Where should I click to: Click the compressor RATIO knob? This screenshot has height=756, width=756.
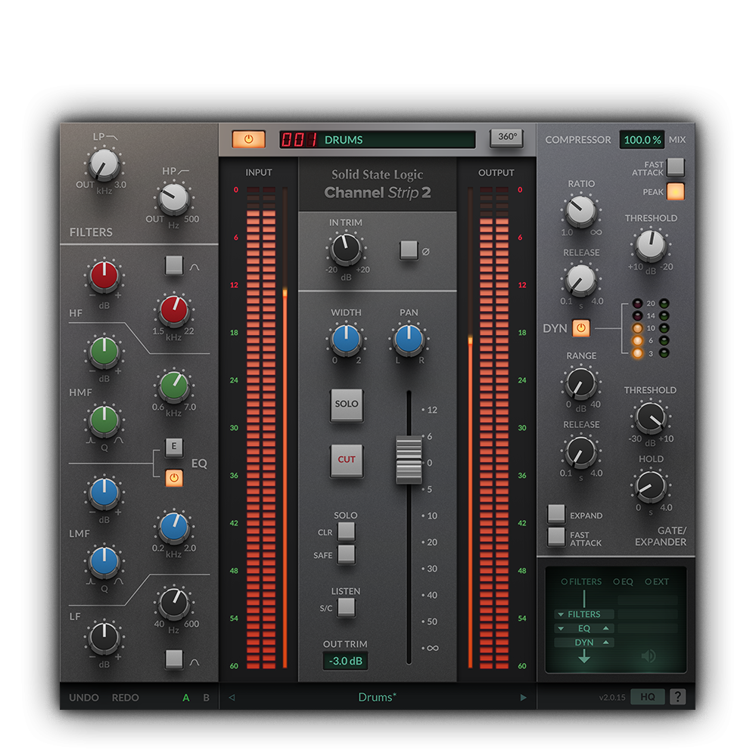pos(580,211)
